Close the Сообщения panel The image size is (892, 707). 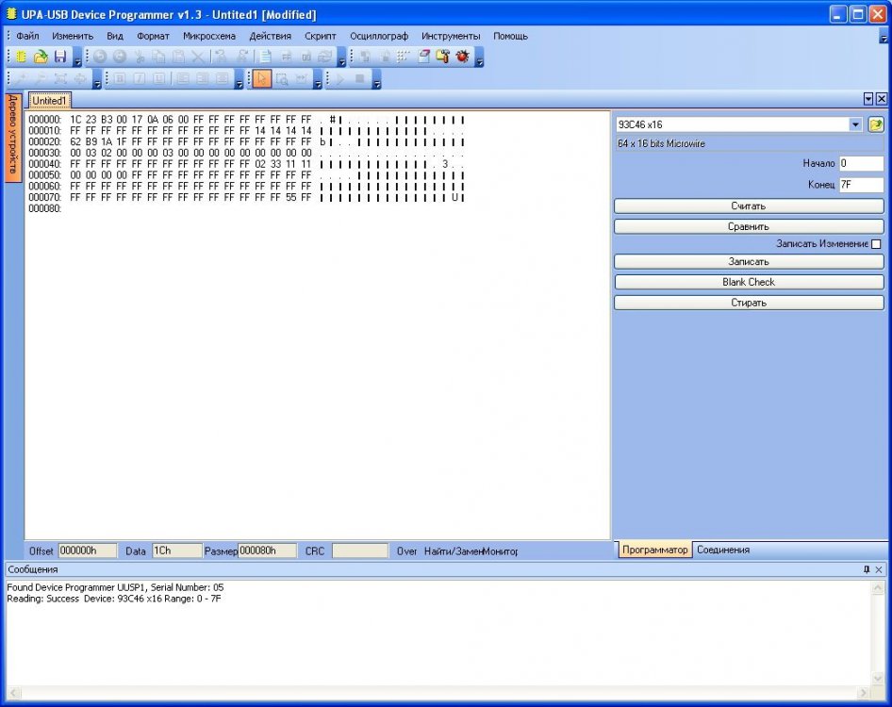click(x=879, y=569)
